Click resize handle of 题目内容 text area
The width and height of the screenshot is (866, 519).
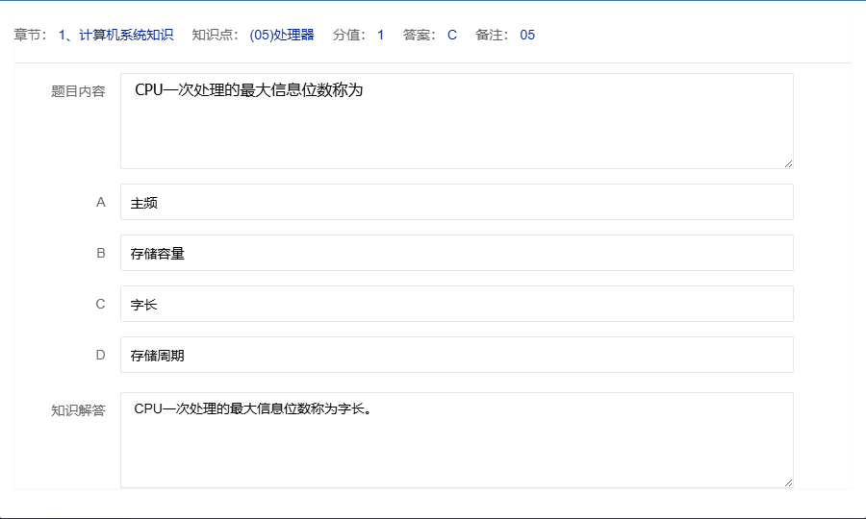pyautogui.click(x=788, y=163)
